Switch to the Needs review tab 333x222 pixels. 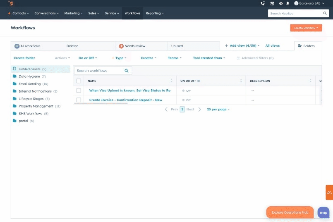coord(141,46)
